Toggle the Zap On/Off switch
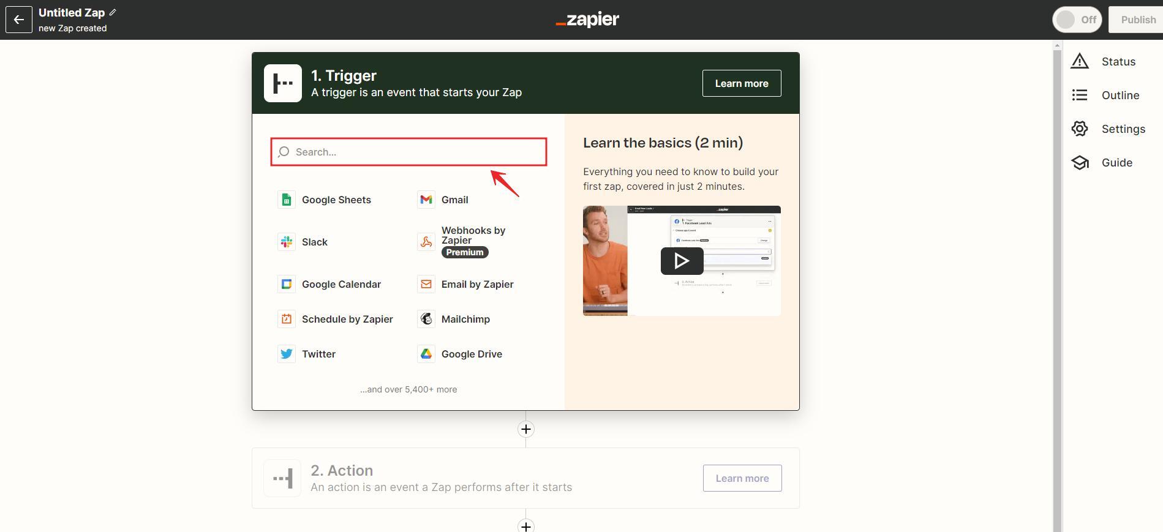The image size is (1163, 532). 1077,20
